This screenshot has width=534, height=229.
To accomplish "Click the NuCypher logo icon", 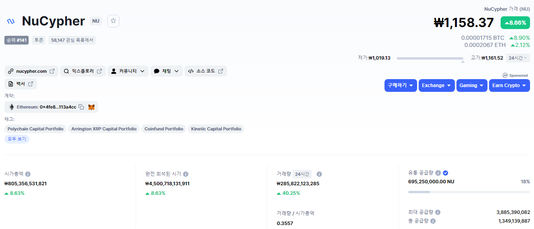I will pyautogui.click(x=11, y=21).
